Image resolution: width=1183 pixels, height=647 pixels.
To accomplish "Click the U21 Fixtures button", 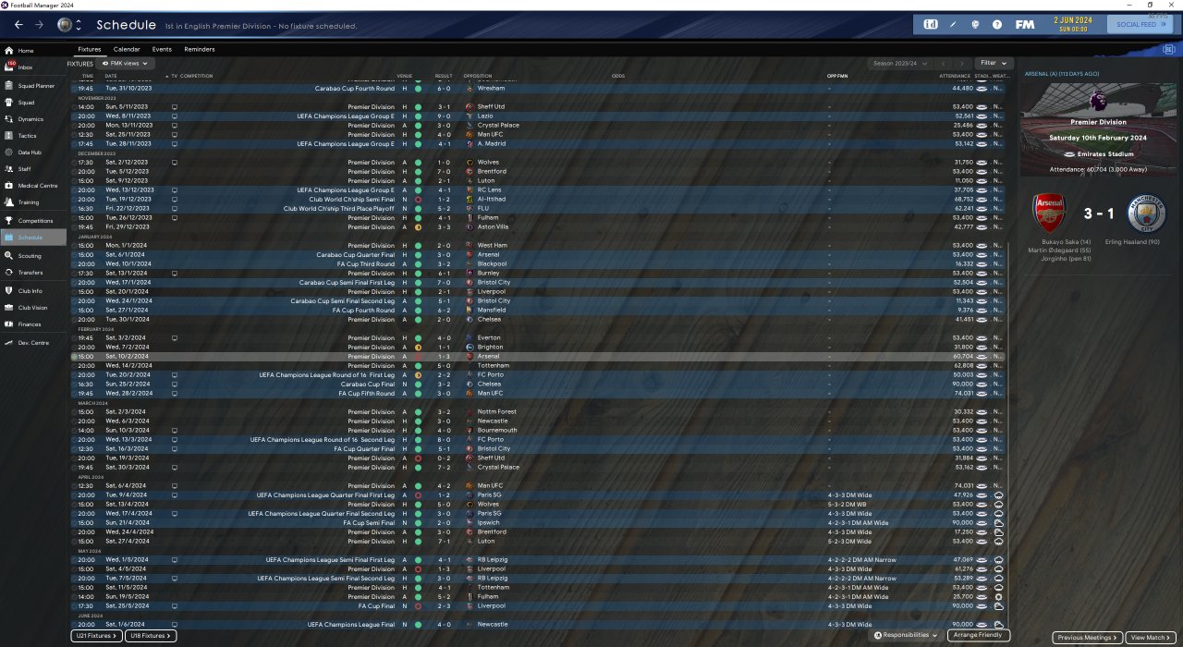I will click(x=95, y=636).
